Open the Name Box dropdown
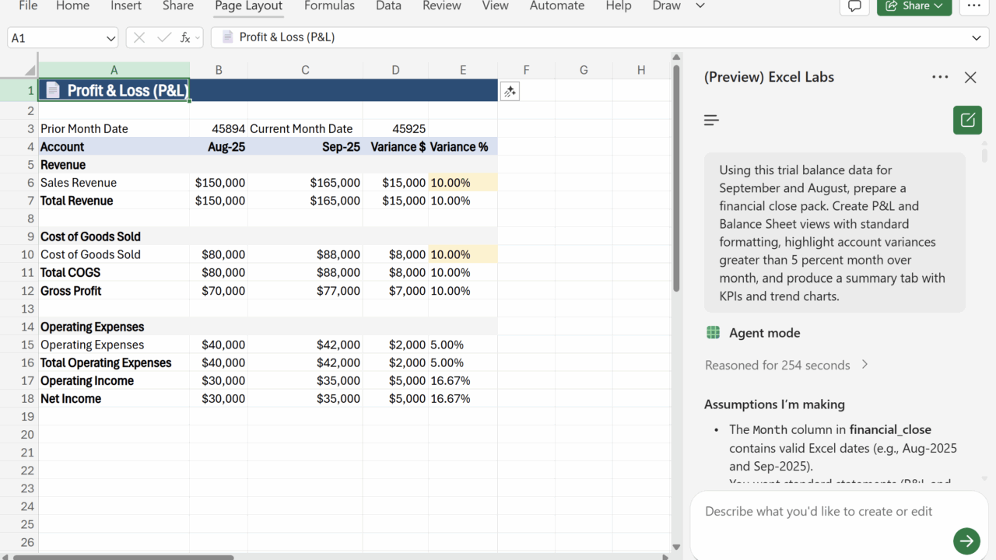This screenshot has height=560, width=996. point(110,38)
